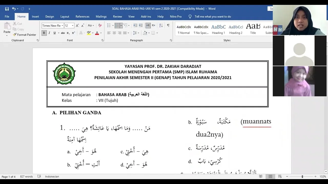Image resolution: width=328 pixels, height=184 pixels.
Task: Center align the text
Action: coord(114,33)
